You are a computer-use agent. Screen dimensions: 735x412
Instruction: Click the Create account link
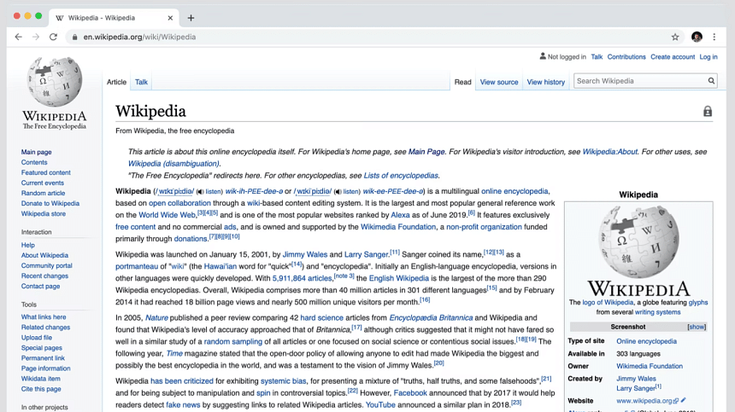[672, 57]
